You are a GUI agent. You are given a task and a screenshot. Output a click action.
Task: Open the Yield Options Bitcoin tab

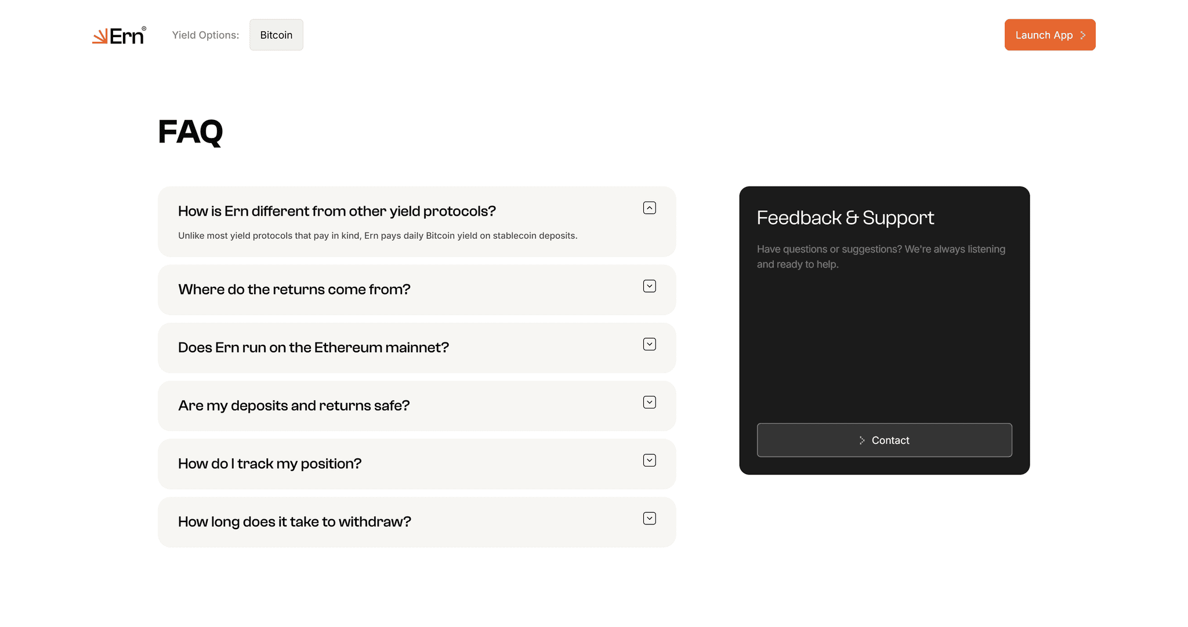click(x=276, y=35)
